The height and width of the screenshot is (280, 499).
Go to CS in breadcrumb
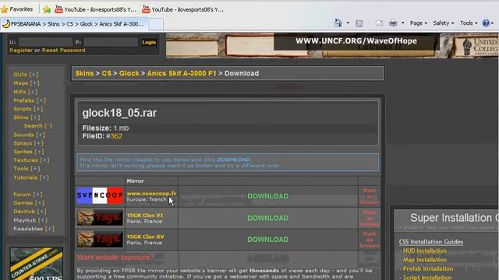(x=106, y=73)
